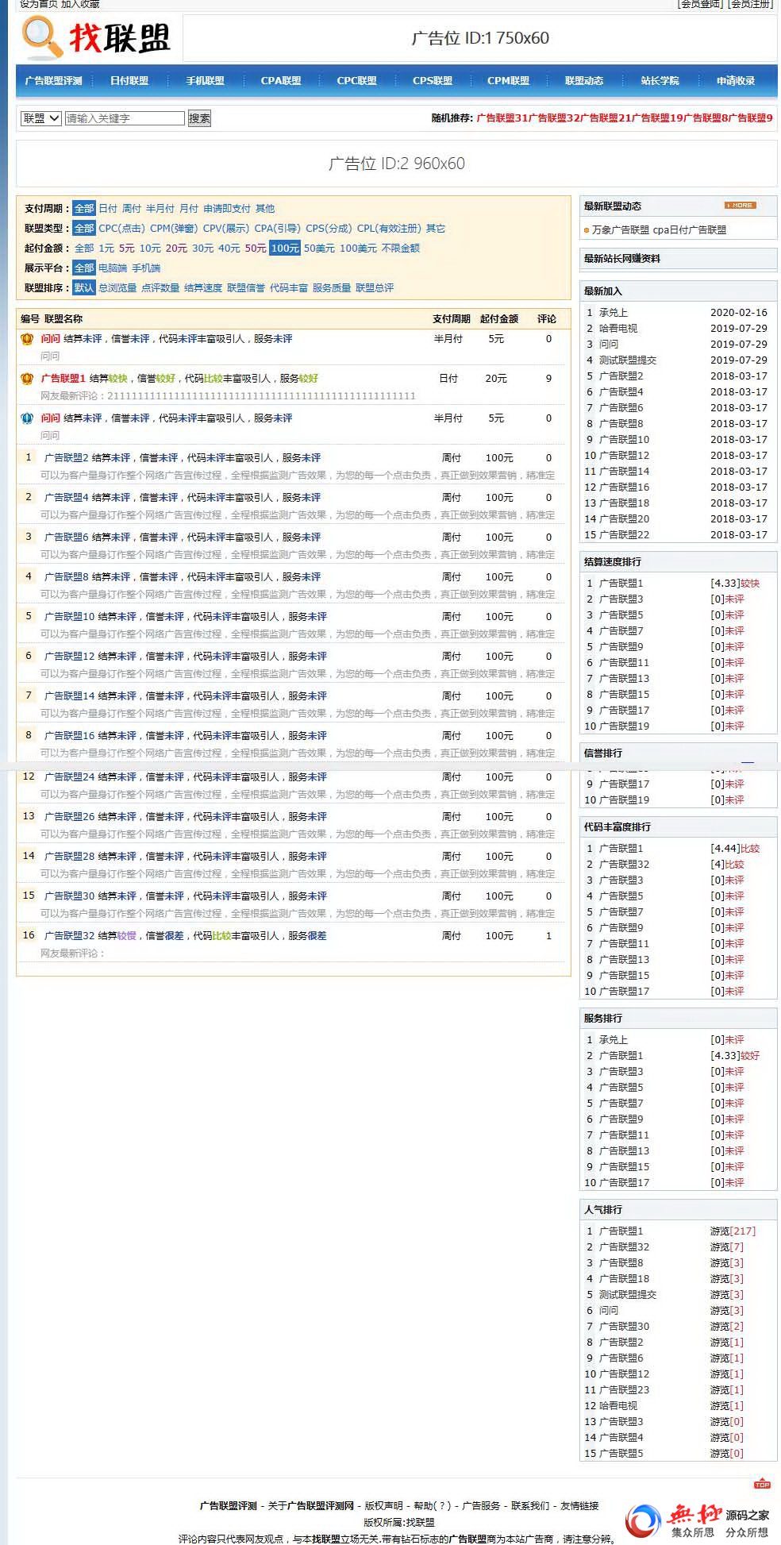Open the 日付联盟 navigation item
Image resolution: width=781 pixels, height=1545 pixels.
pyautogui.click(x=129, y=81)
